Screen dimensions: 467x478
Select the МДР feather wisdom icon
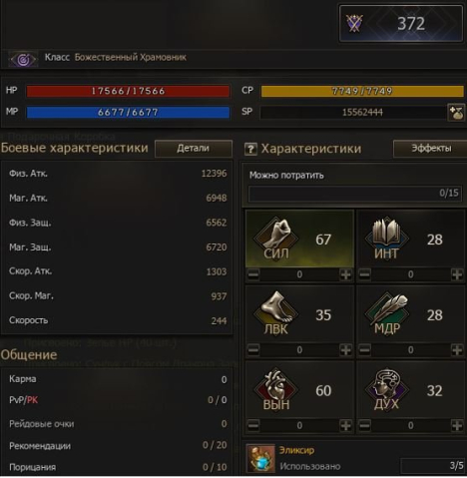[387, 312]
